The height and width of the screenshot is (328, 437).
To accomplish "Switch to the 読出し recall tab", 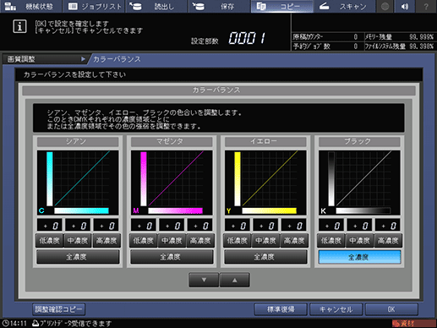I will (x=157, y=6).
